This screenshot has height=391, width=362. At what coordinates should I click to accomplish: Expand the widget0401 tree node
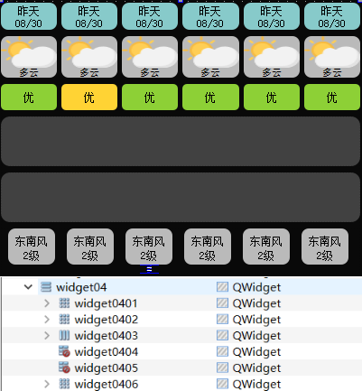pos(47,303)
